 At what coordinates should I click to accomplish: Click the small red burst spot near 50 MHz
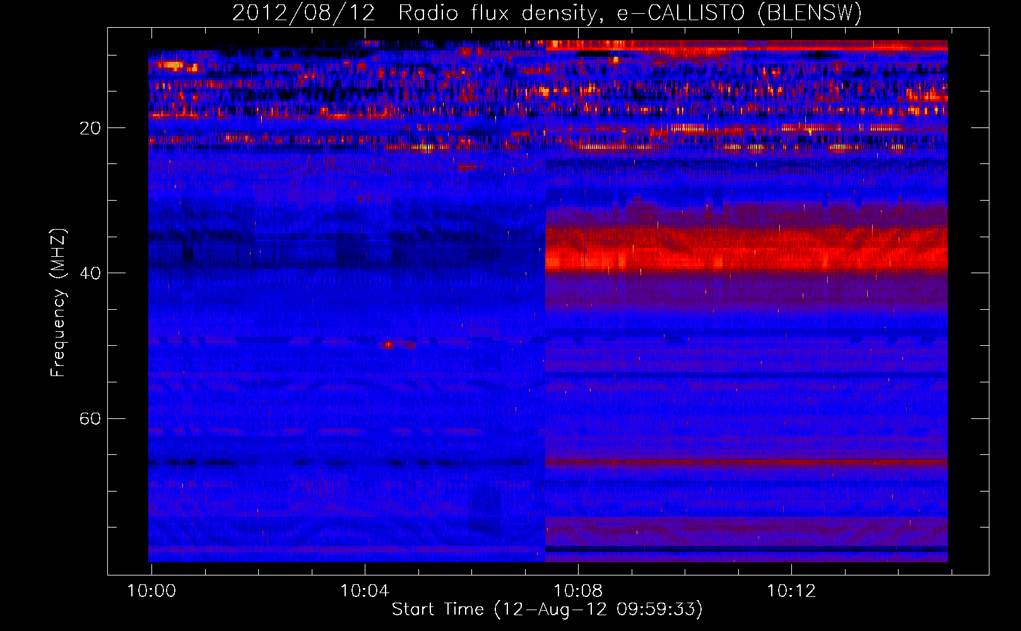tap(389, 345)
